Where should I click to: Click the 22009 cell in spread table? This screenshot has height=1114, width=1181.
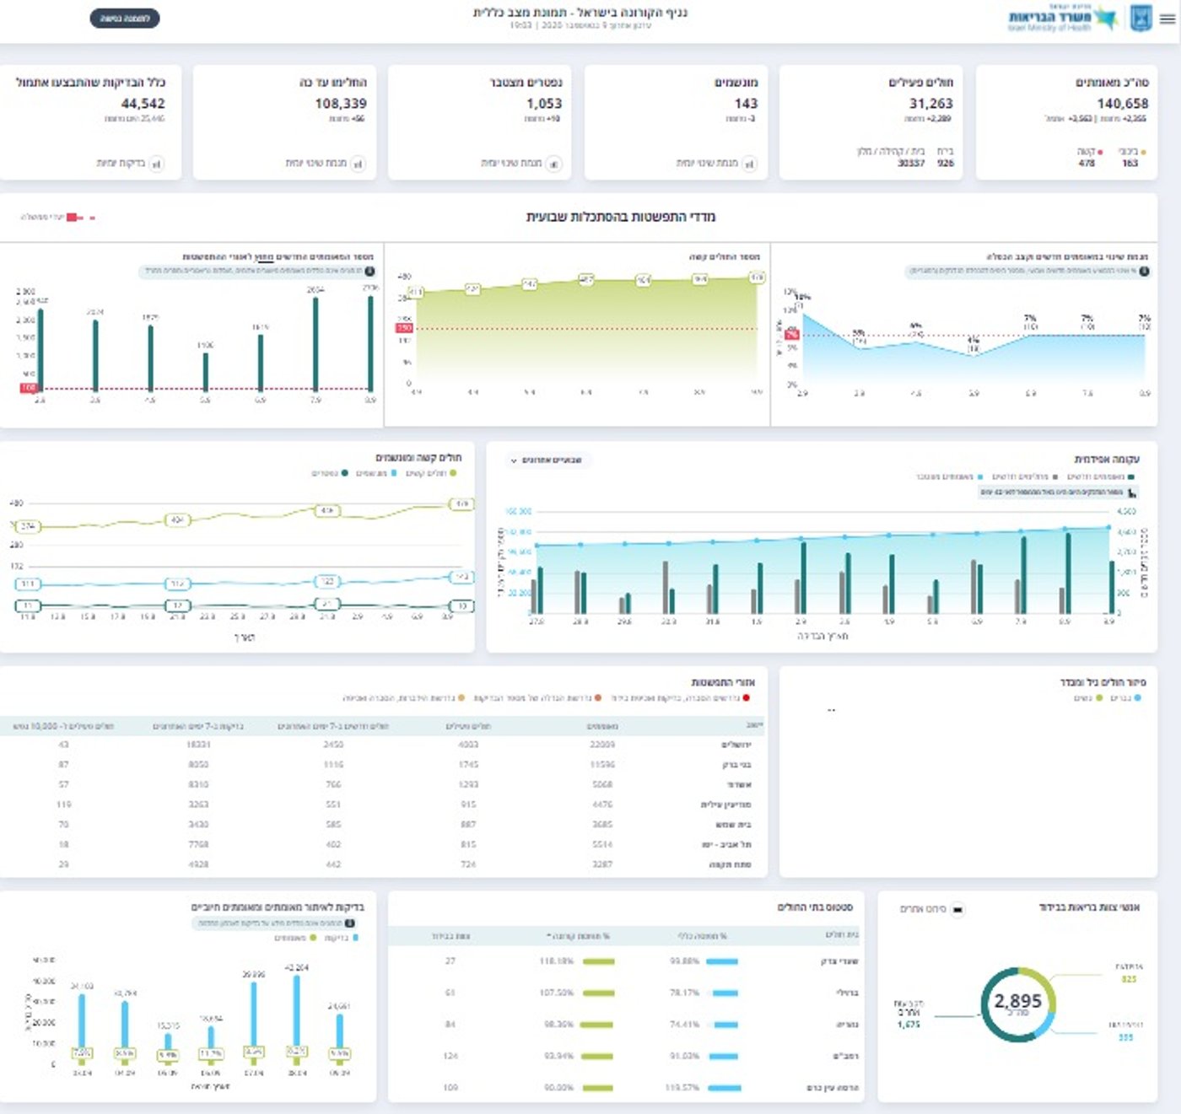[x=602, y=745]
